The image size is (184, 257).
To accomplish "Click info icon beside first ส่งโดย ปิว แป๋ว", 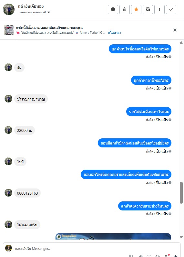I will tap(170, 57).
